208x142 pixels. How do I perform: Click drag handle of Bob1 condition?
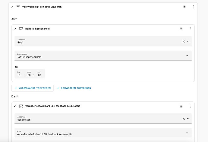pyautogui.click(x=181, y=29)
